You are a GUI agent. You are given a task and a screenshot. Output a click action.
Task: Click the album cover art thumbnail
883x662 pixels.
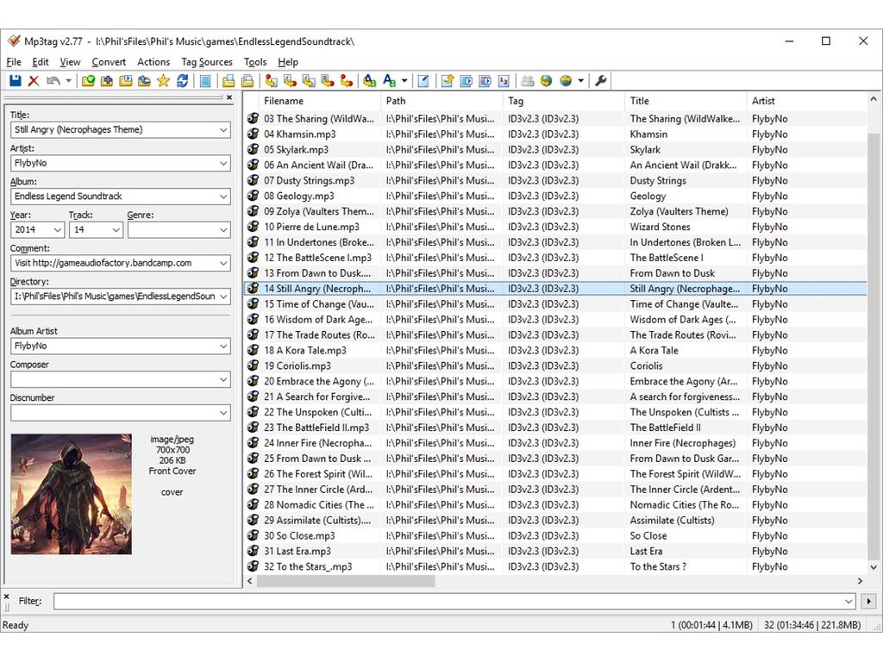pos(71,494)
